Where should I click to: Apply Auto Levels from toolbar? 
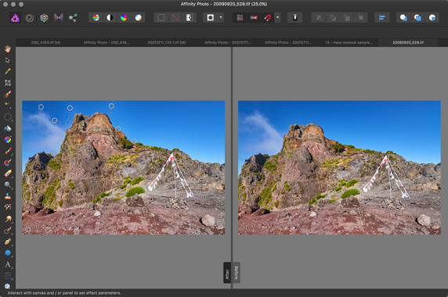96,18
